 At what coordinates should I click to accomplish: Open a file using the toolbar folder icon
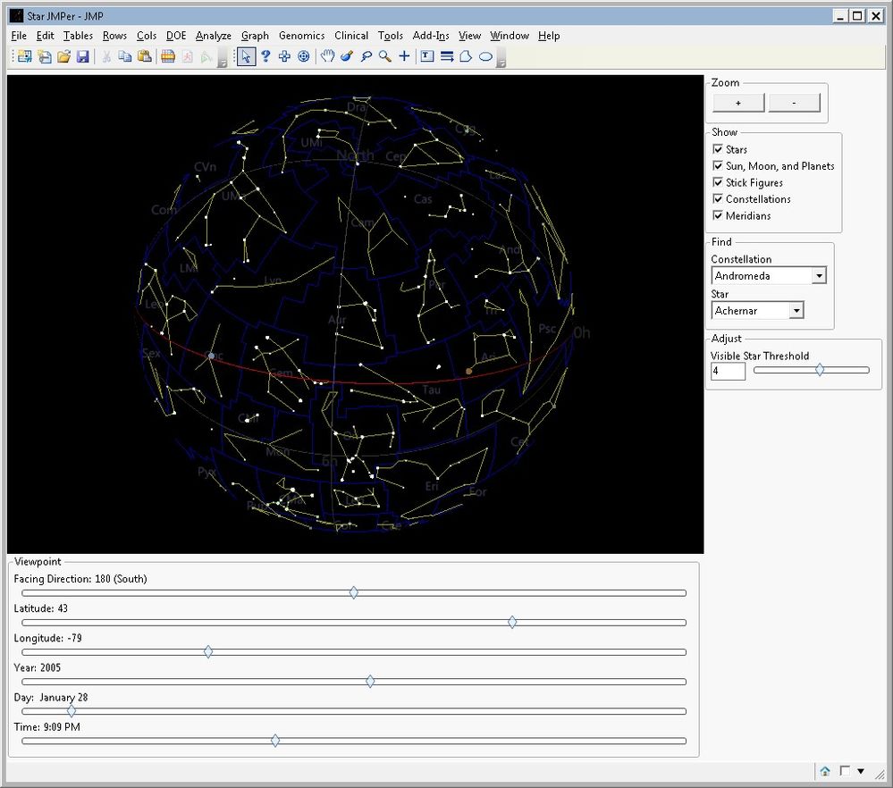pyautogui.click(x=63, y=56)
